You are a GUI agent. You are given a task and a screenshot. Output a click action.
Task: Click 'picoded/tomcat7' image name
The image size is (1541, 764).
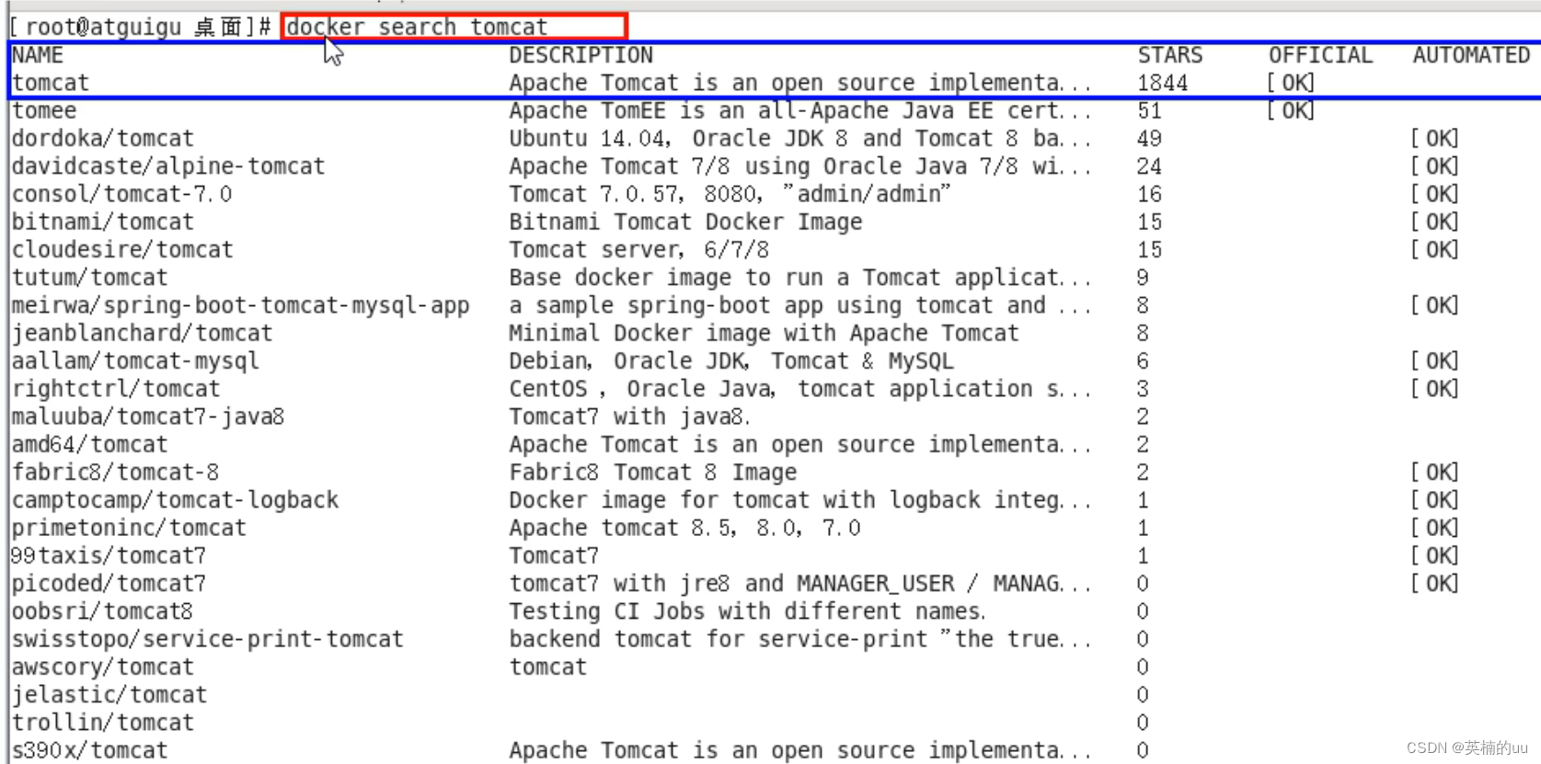point(109,583)
